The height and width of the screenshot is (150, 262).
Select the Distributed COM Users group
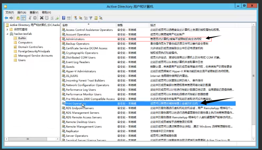[81, 57]
